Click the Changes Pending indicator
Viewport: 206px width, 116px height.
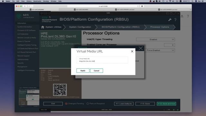[74, 104]
